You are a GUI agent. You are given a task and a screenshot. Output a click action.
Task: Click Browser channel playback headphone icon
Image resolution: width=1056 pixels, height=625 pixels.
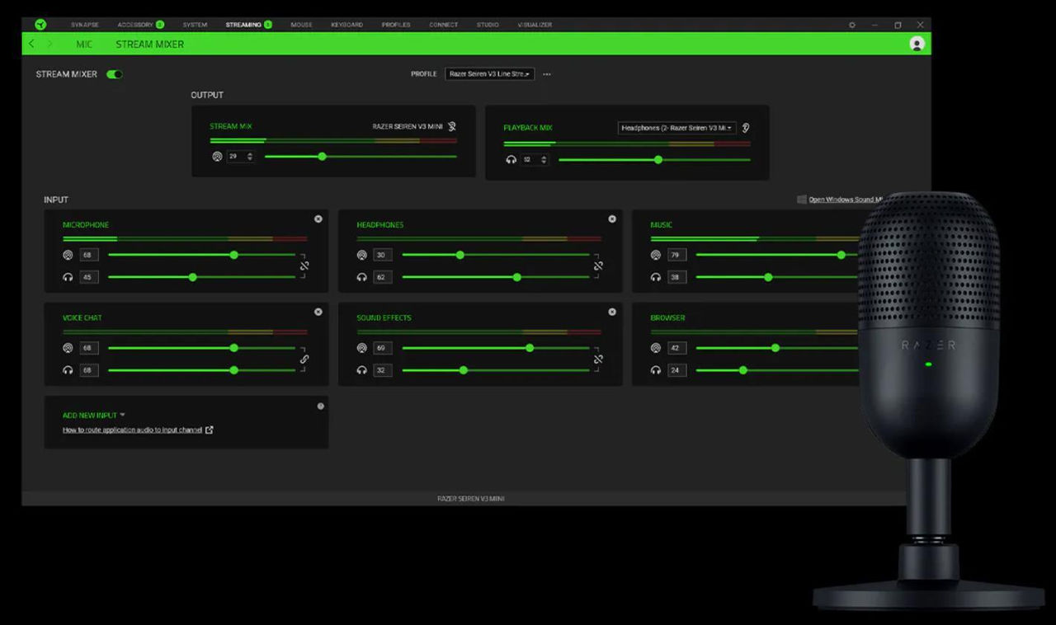point(655,370)
